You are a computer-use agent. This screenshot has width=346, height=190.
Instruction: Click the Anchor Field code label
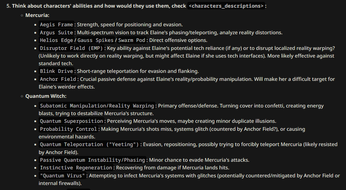[58, 79]
